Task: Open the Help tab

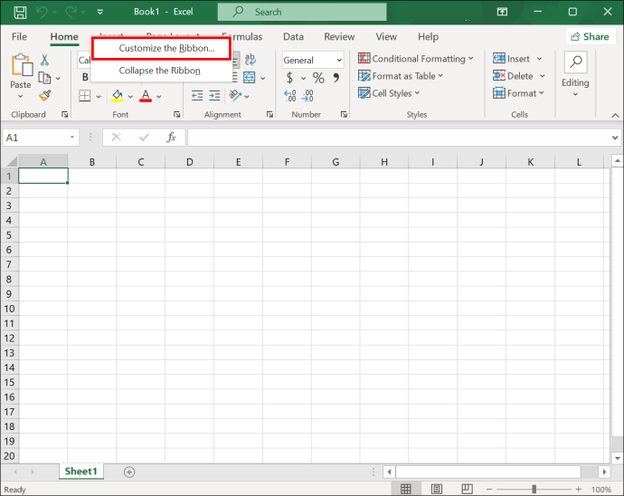Action: tap(428, 36)
